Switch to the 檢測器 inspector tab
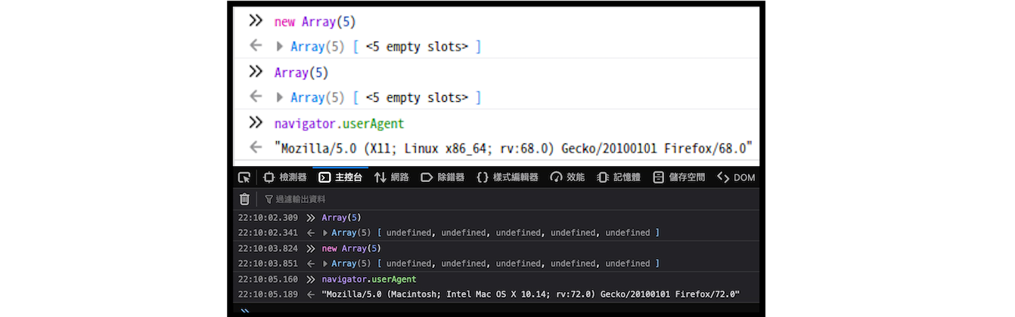 point(284,177)
